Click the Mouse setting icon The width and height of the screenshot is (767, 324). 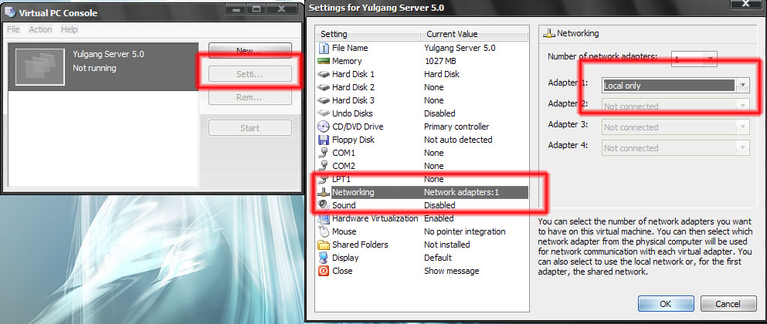point(324,231)
